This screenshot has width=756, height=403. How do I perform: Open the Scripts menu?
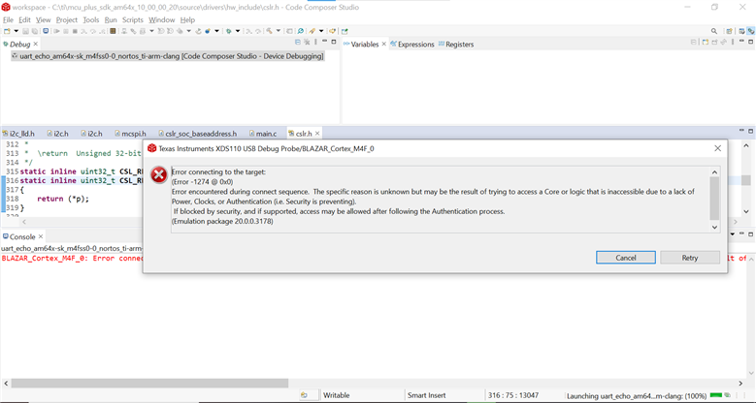coord(133,19)
